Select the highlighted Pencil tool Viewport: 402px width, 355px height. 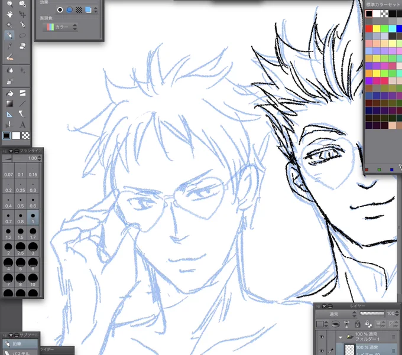9,35
